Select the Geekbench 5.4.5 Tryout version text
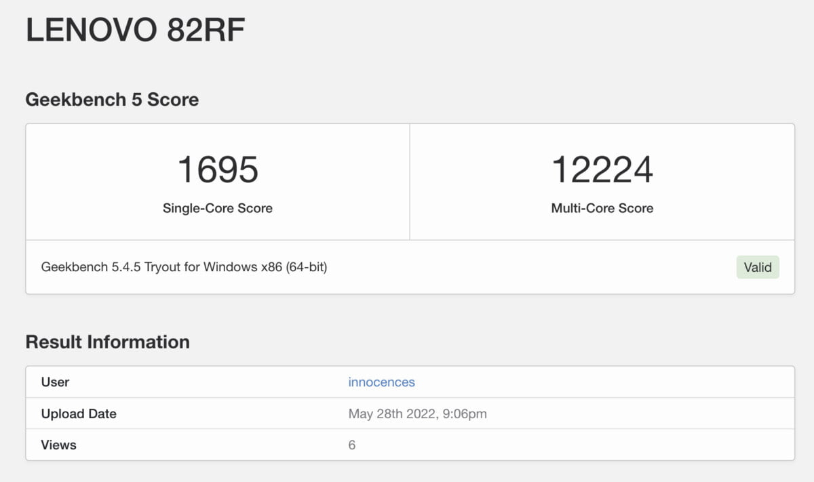The height and width of the screenshot is (482, 814). click(184, 267)
